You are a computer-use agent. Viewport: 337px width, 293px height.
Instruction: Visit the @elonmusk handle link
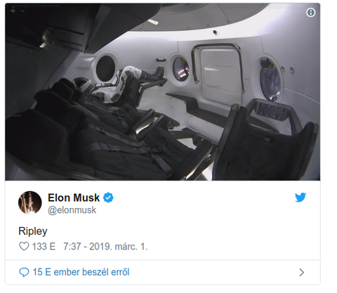coord(72,210)
